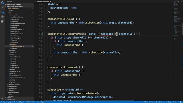
Task: Collapse the slack-clone-server folder
Action: (x=13, y=93)
